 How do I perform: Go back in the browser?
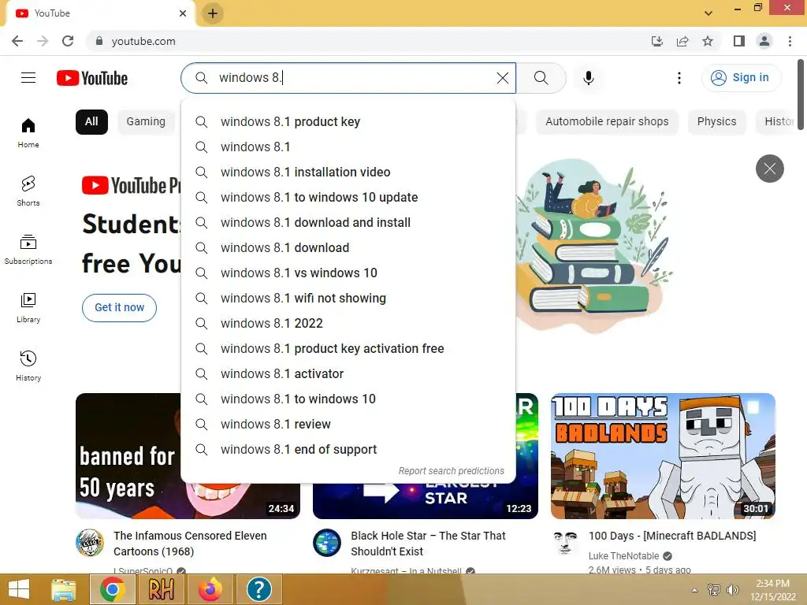17,41
